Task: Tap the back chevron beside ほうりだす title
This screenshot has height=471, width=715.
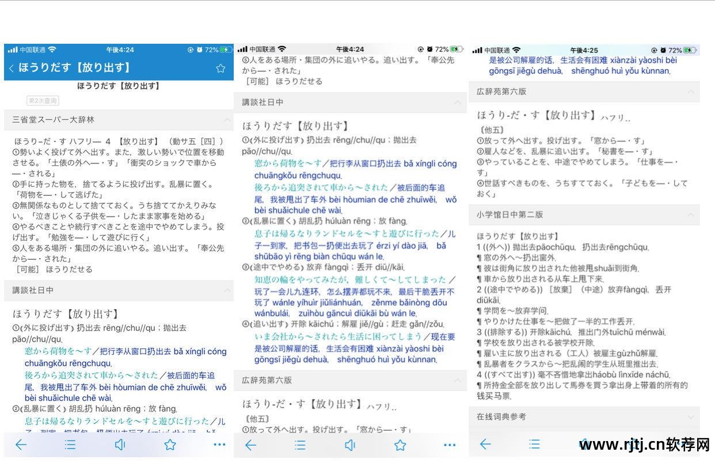Action: tap(12, 68)
